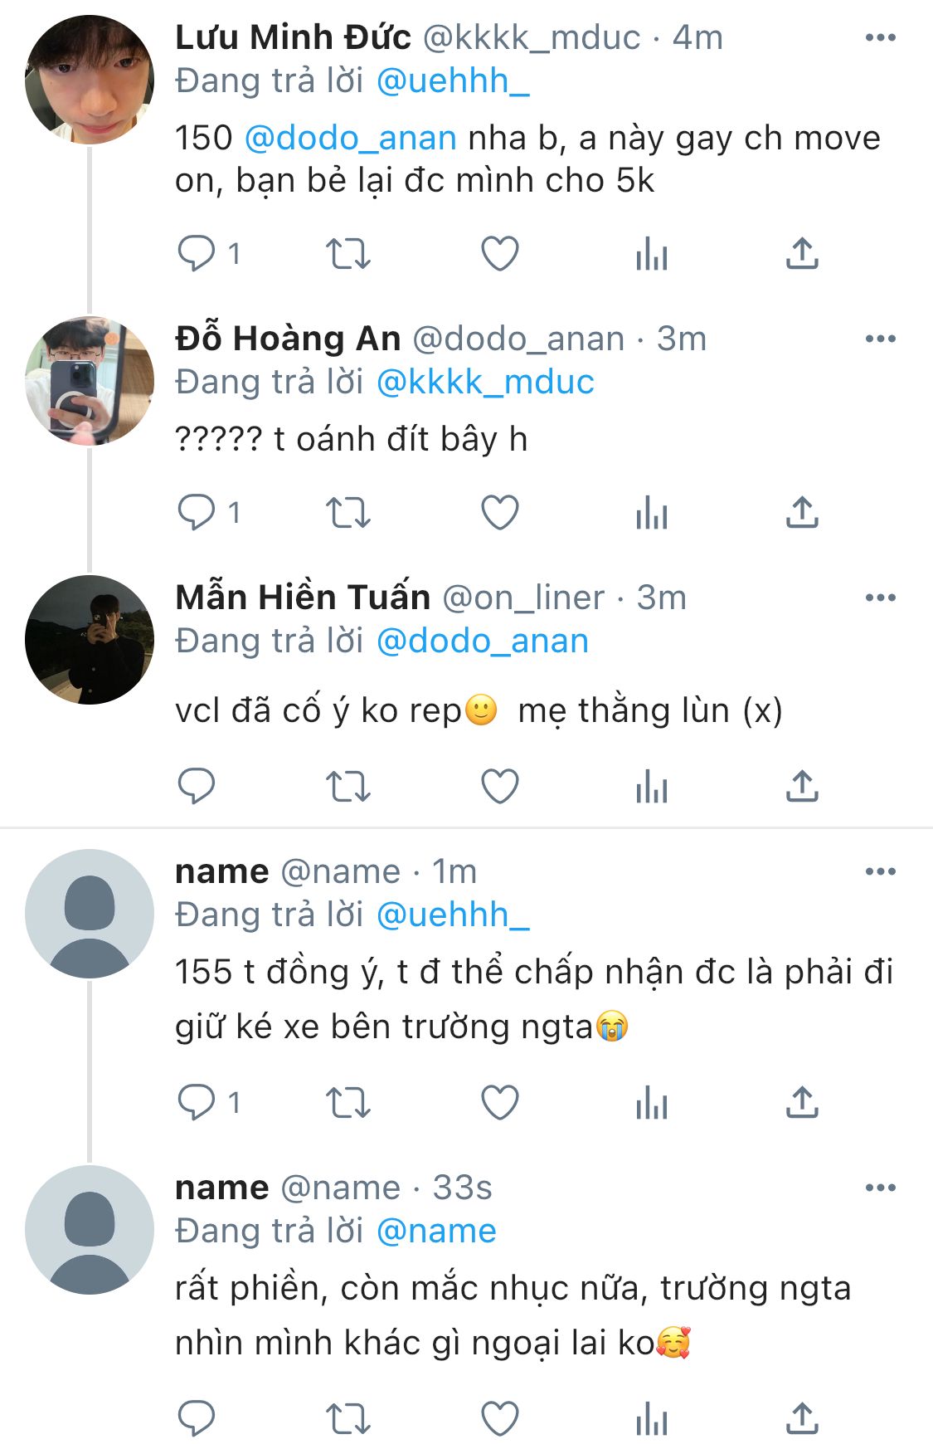Share Đỗ Hoàng An's tweet
This screenshot has width=933, height=1444.
pos(802,512)
